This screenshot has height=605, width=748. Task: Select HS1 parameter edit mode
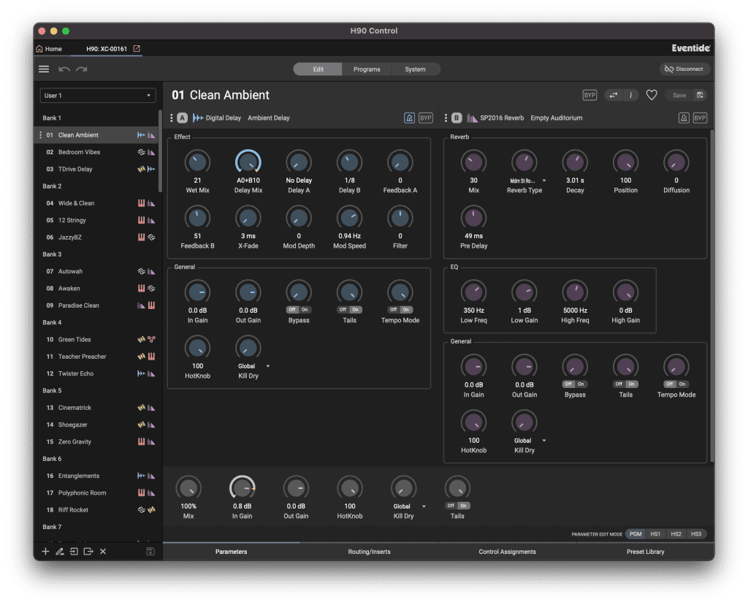656,534
